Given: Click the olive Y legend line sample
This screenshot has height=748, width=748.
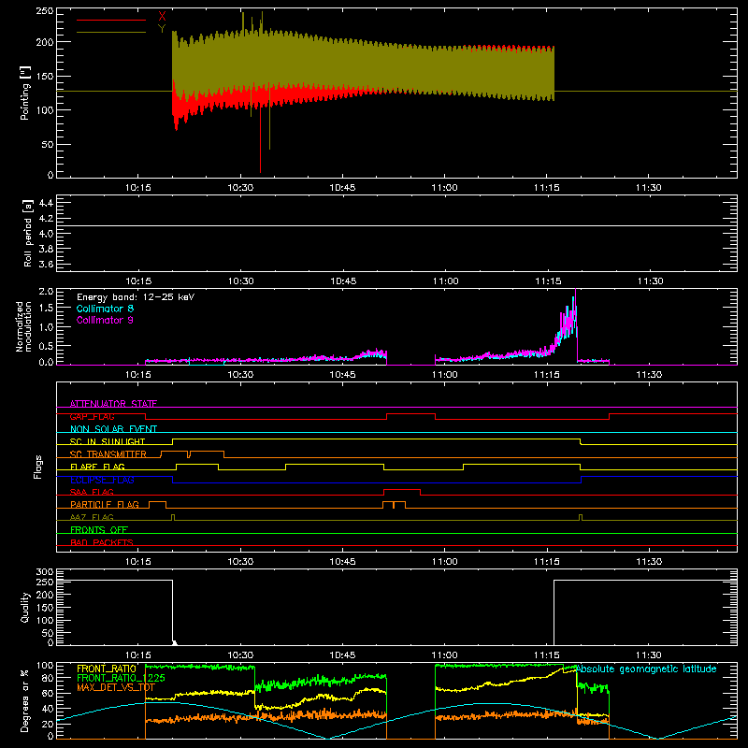Looking at the screenshot, I should tap(111, 32).
